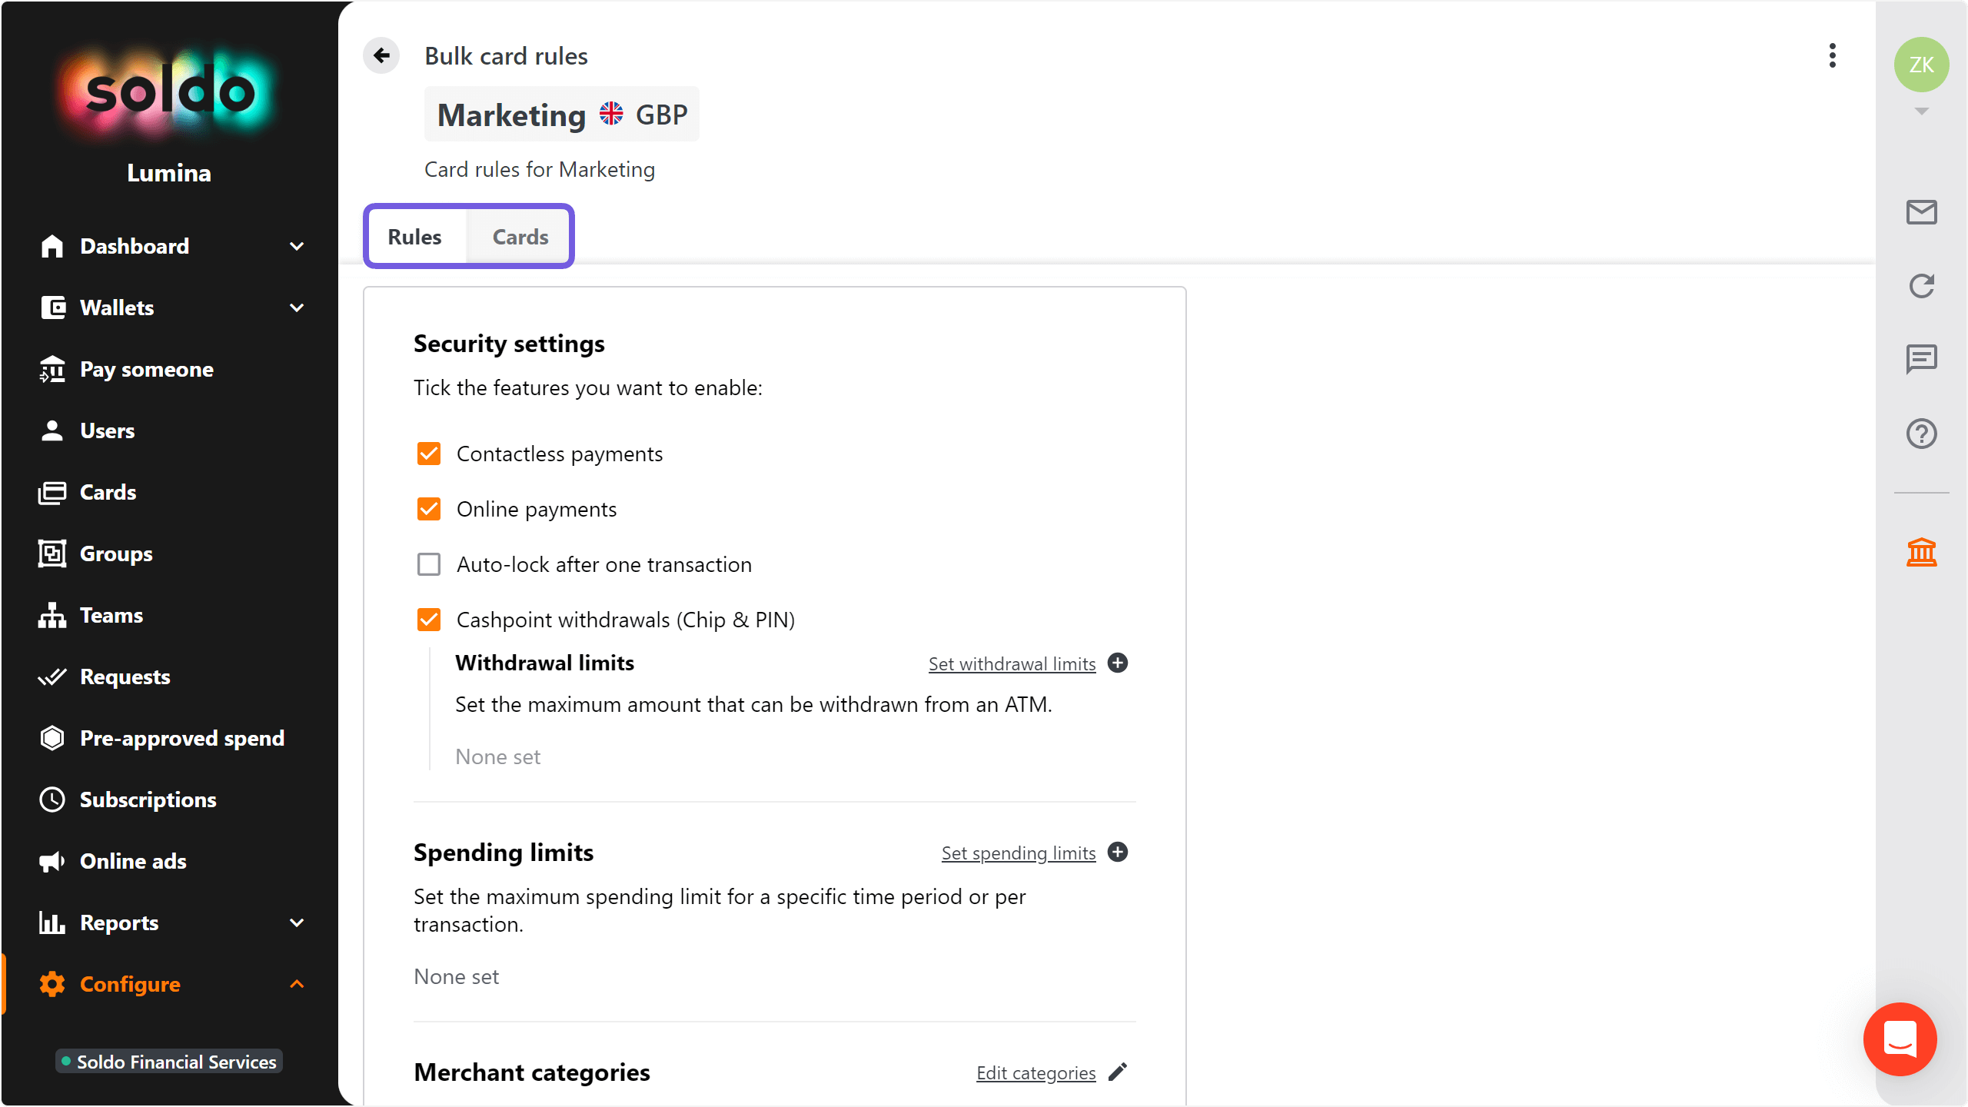The image size is (1968, 1107).
Task: Open the help question mark icon
Action: click(1921, 434)
